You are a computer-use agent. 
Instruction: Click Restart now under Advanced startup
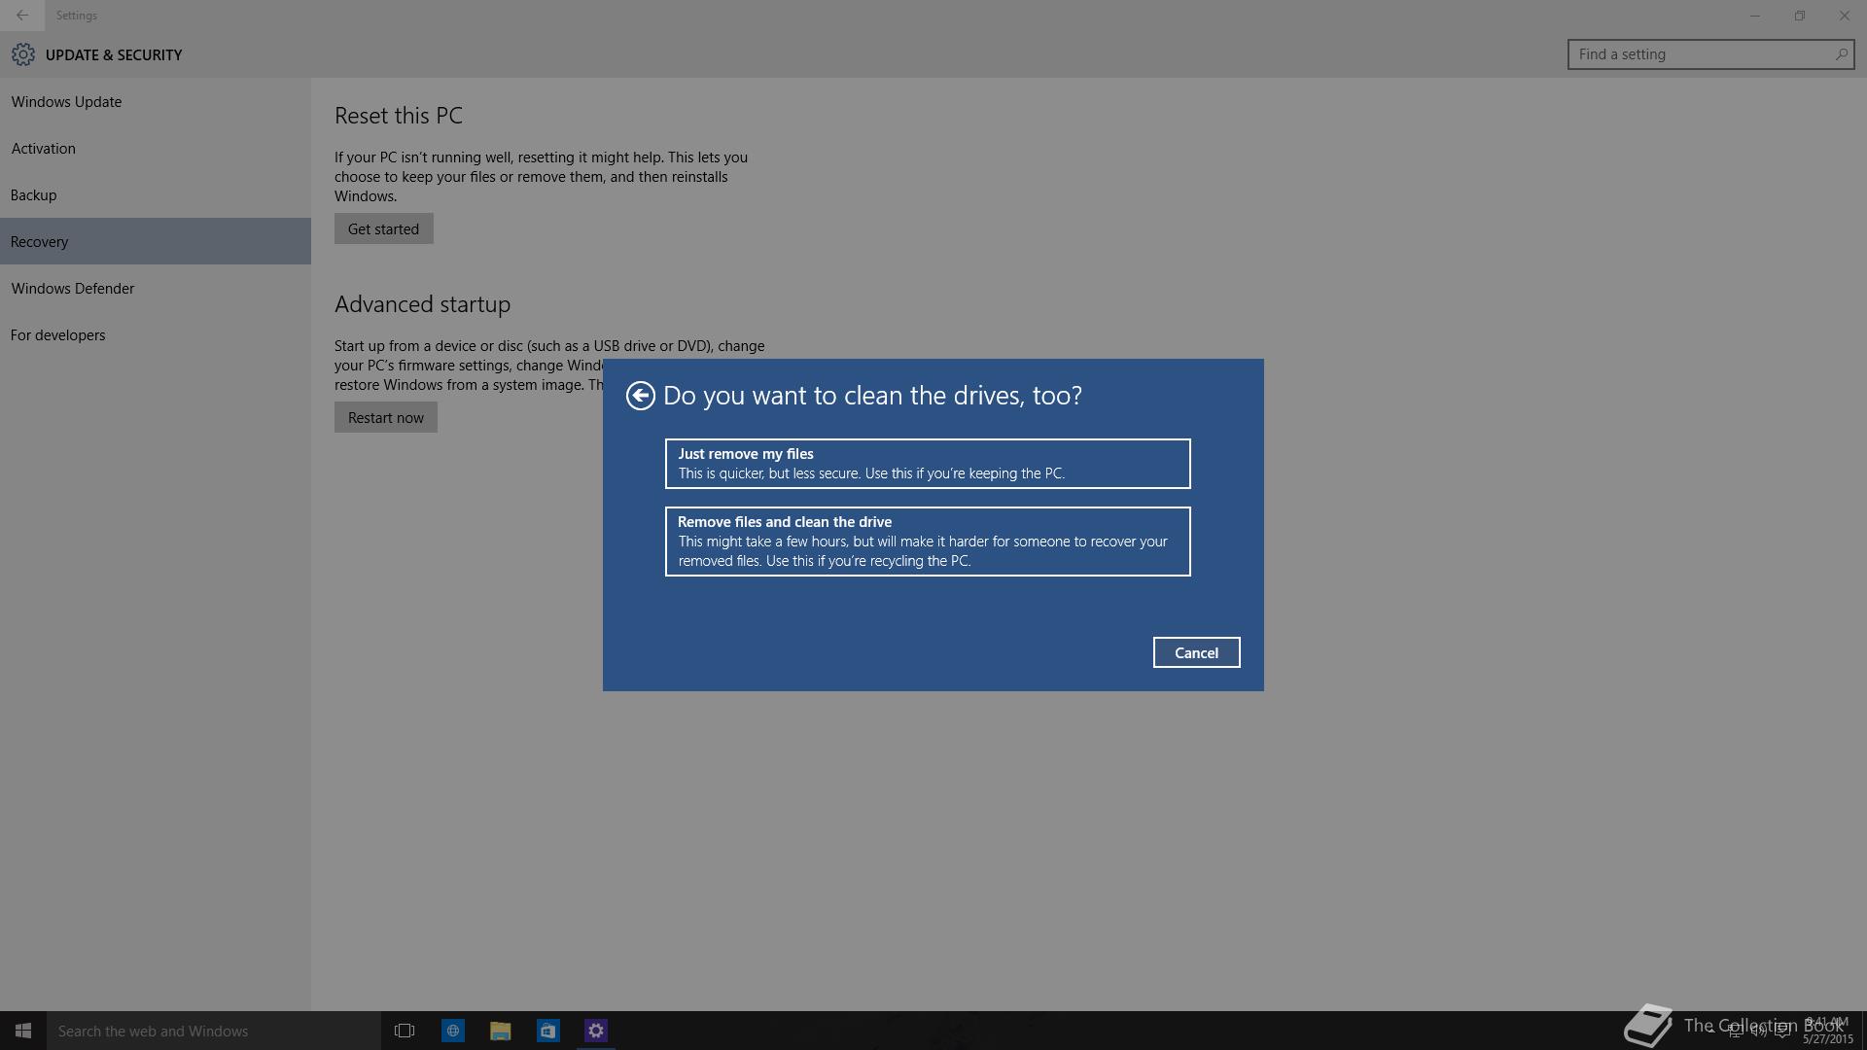pos(386,417)
